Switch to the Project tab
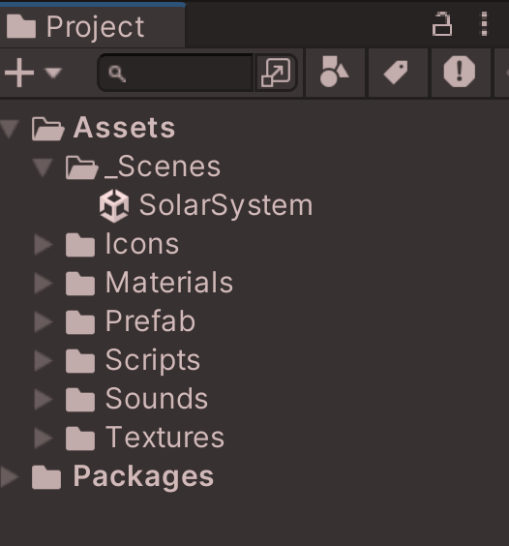This screenshot has height=546, width=509. tap(93, 26)
